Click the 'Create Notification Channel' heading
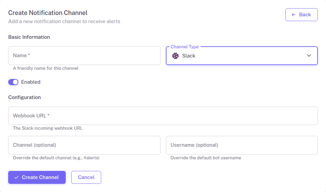The height and width of the screenshot is (192, 326). click(48, 13)
